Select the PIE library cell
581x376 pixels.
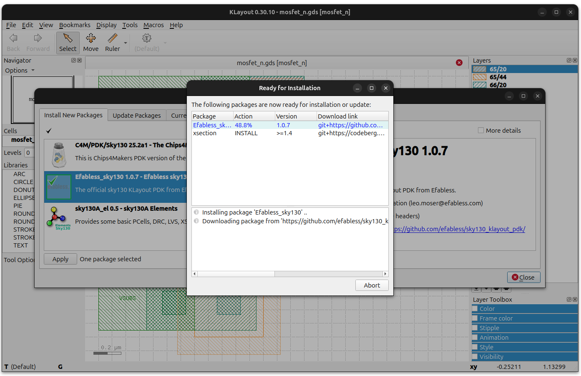18,206
